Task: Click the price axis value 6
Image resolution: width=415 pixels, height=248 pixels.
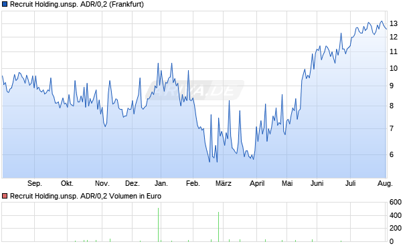Action: (x=392, y=154)
